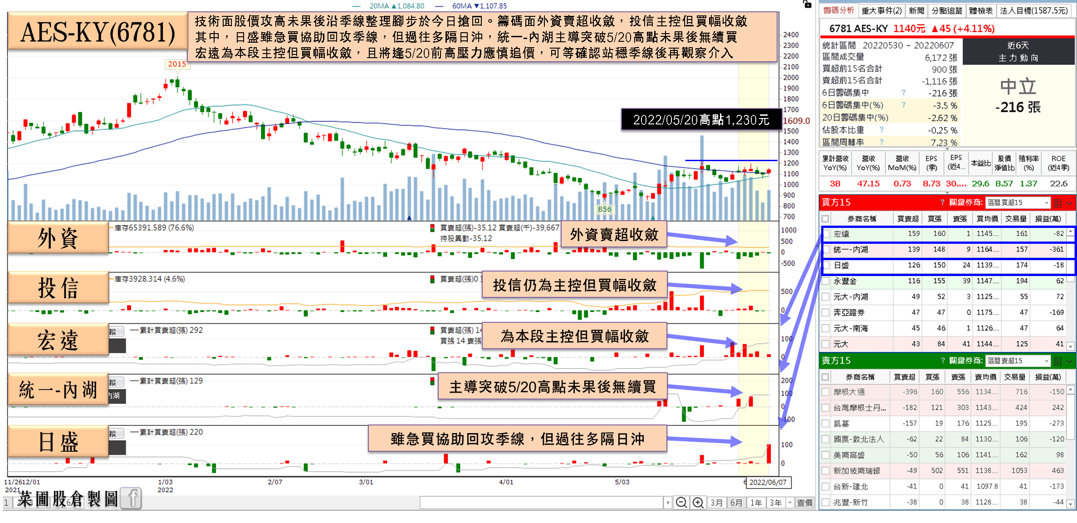Click the 賣方15 table vertical scrollbar track
This screenshot has width=1077, height=523.
point(1071,447)
